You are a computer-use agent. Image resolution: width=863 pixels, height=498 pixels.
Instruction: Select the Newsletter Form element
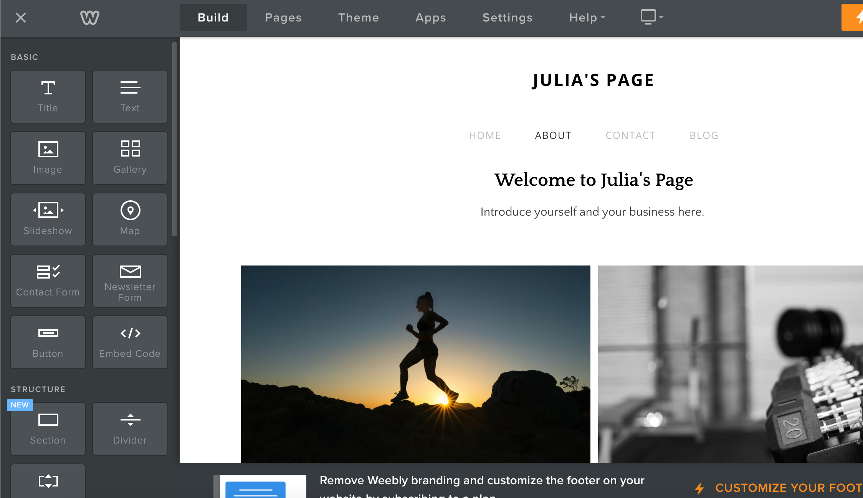coord(130,281)
